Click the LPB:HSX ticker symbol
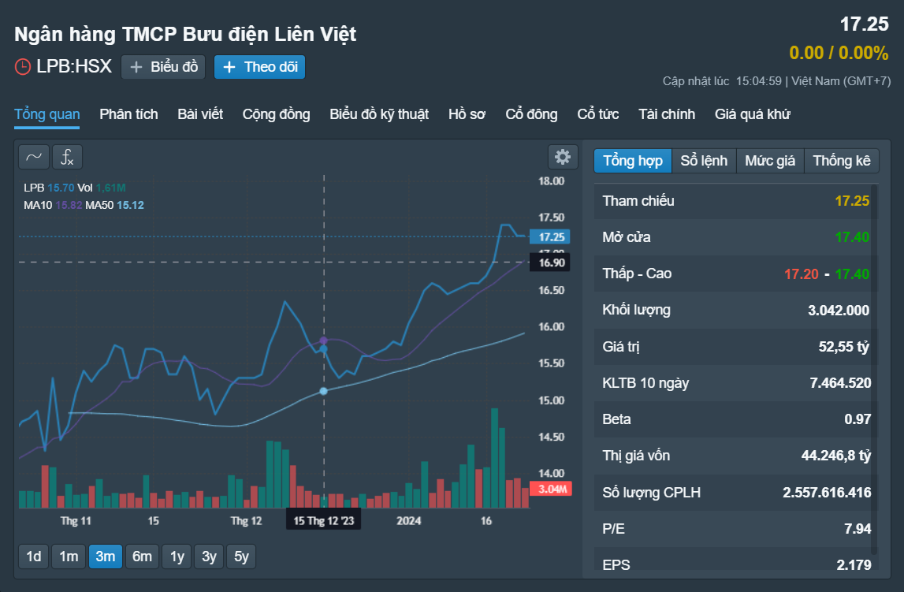The image size is (904, 592). click(x=74, y=66)
